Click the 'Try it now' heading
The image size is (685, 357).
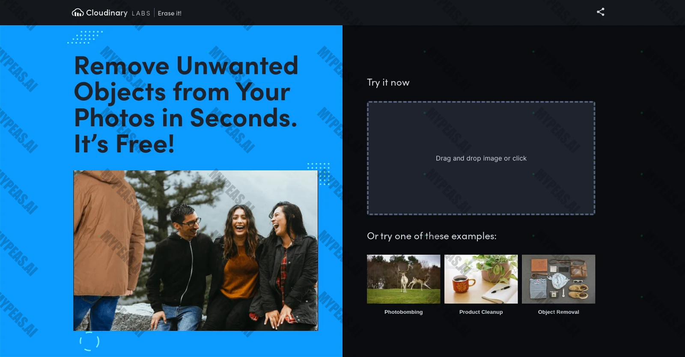(x=388, y=83)
